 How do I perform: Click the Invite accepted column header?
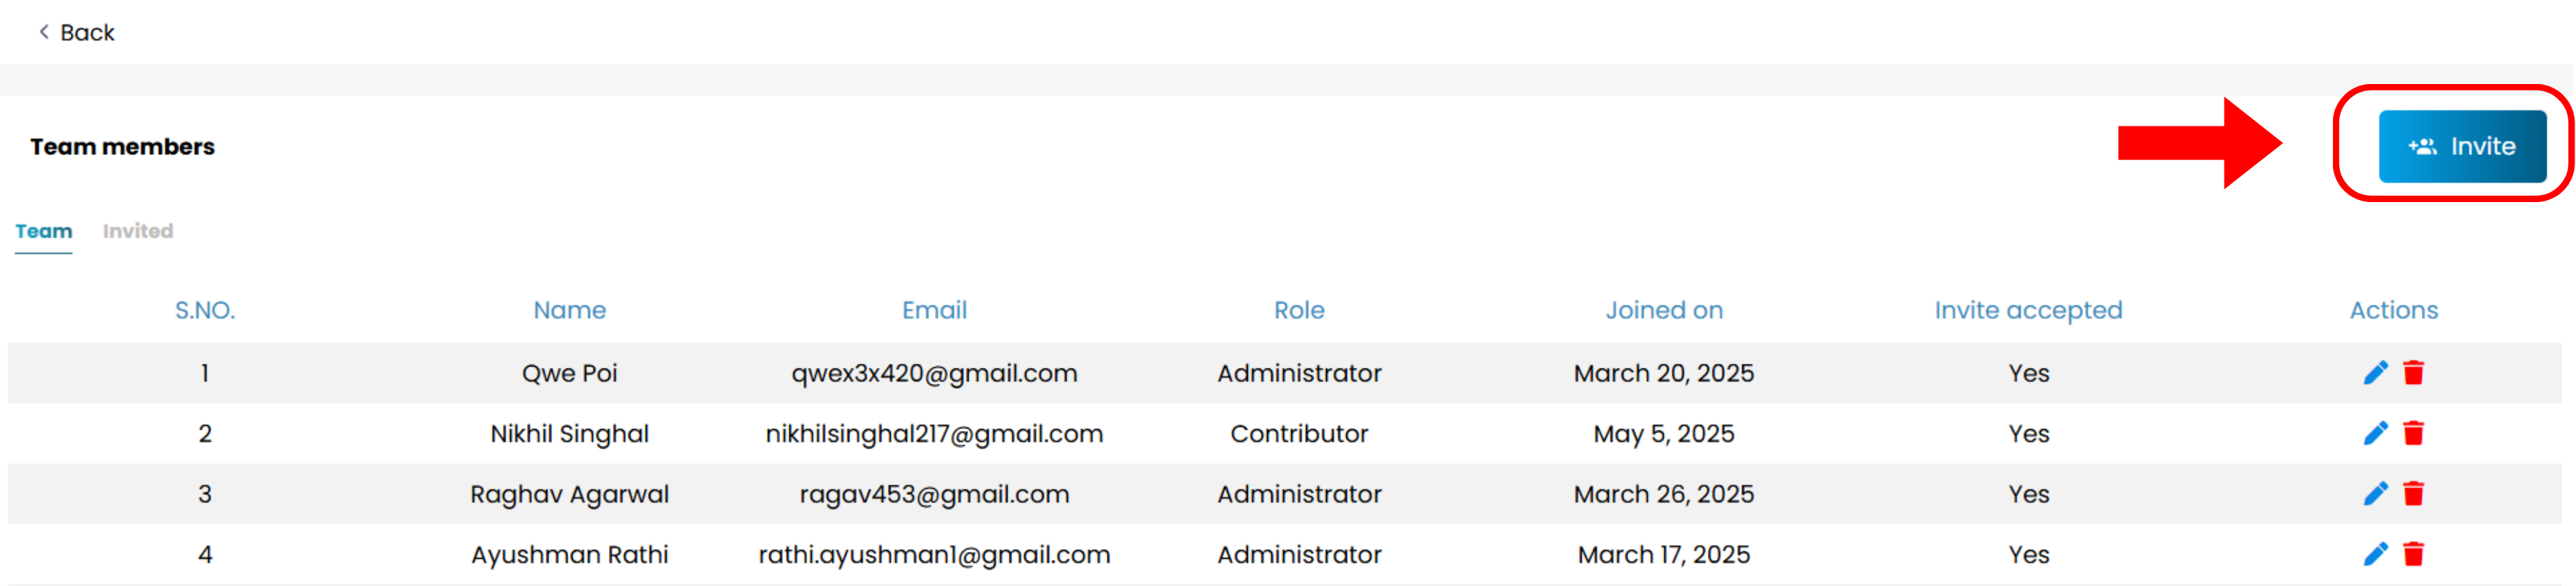2028,310
